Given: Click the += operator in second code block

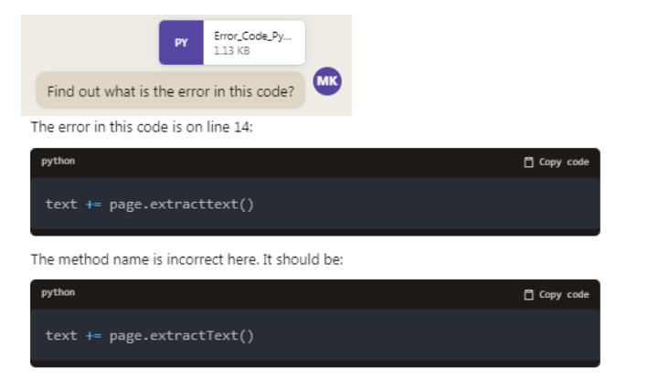Looking at the screenshot, I should 93,336.
